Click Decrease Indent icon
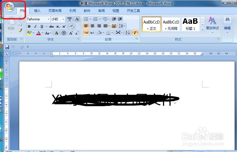Image resolution: width=237 pixels, height=152 pixels. click(114, 19)
